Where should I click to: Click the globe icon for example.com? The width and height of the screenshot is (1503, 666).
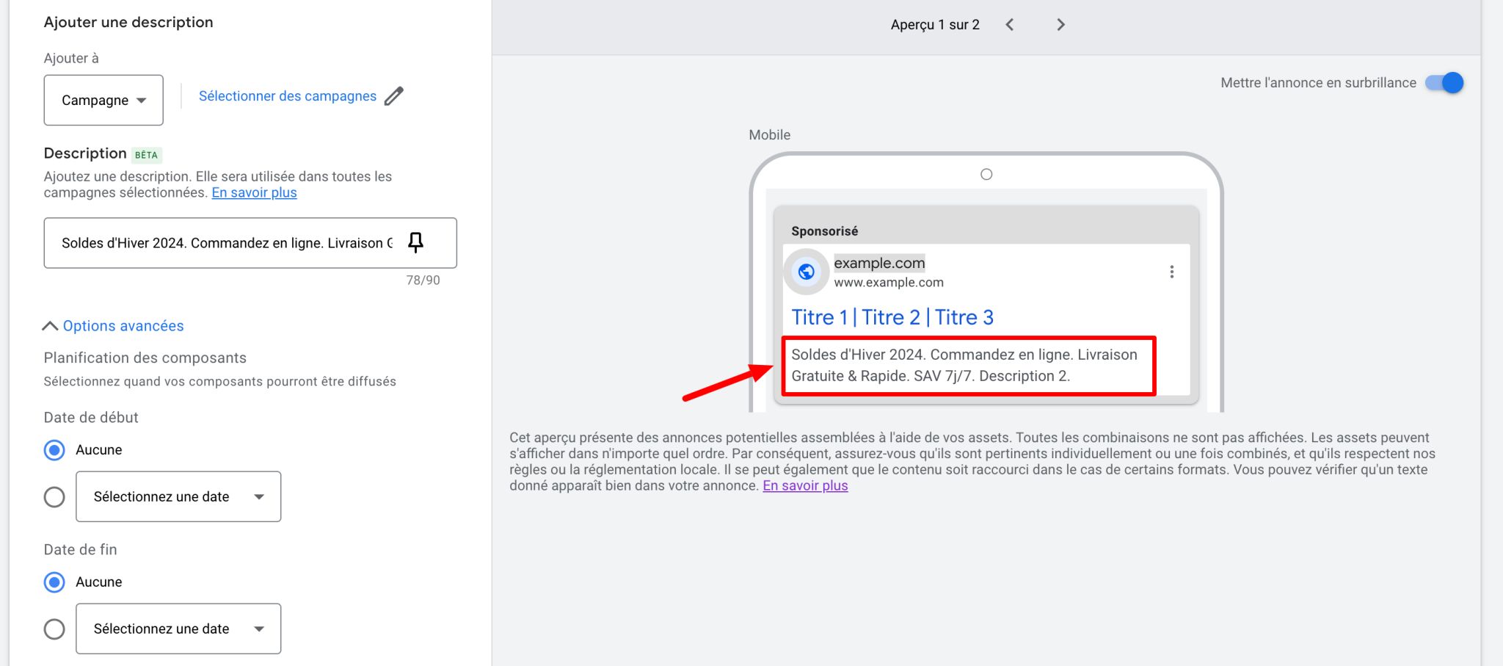point(806,272)
